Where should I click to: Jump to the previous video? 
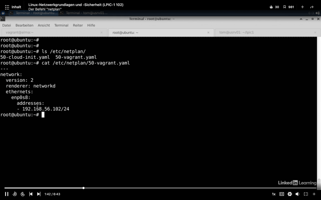click(x=31, y=194)
